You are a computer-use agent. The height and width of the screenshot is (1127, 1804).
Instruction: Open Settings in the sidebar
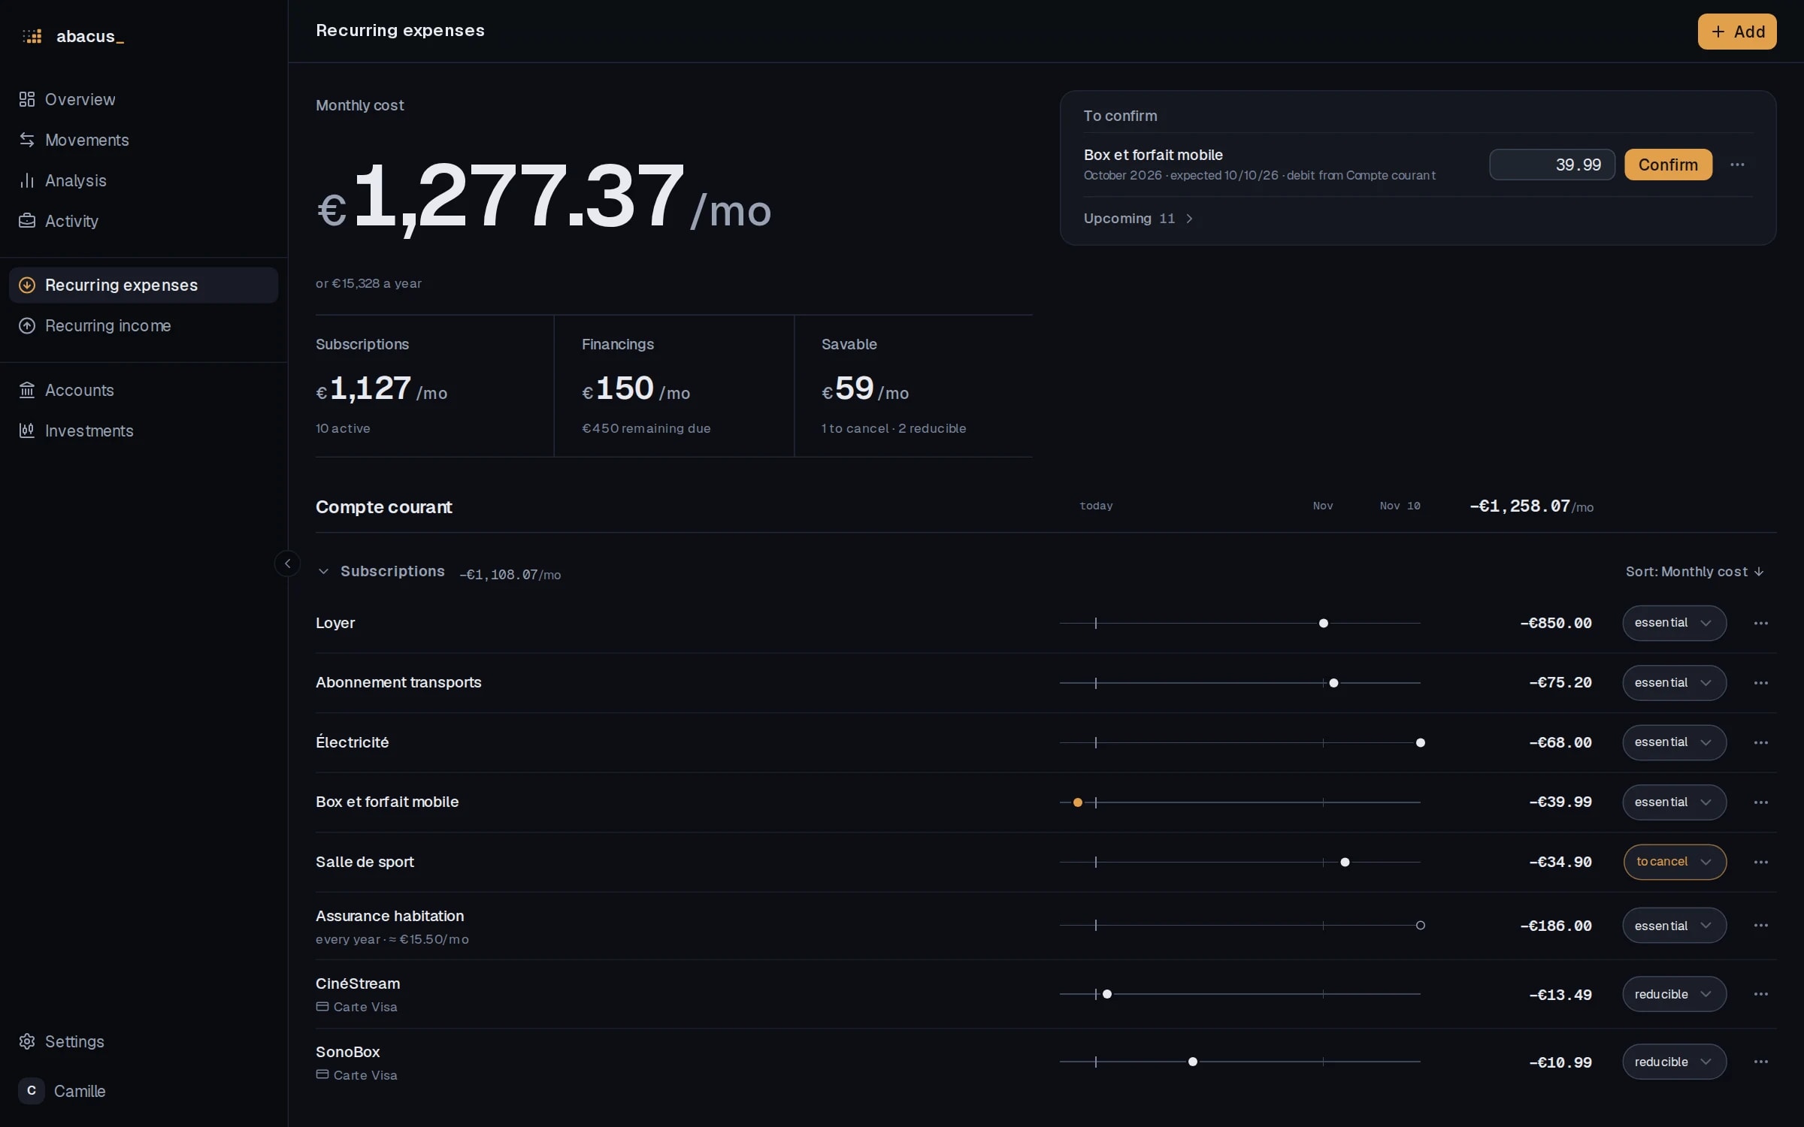(144, 1041)
